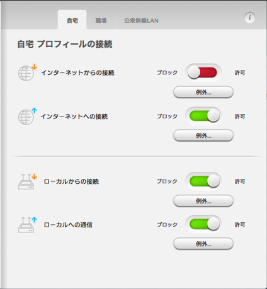
Task: Click the globe icon for インターネットからの接続
Action: tap(27, 72)
